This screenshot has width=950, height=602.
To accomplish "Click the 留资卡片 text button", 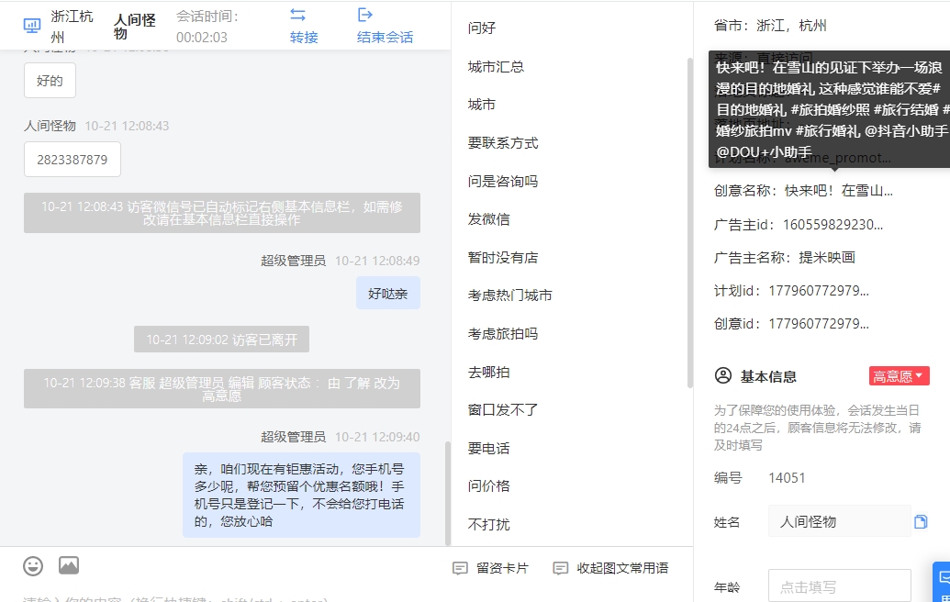I will point(502,568).
